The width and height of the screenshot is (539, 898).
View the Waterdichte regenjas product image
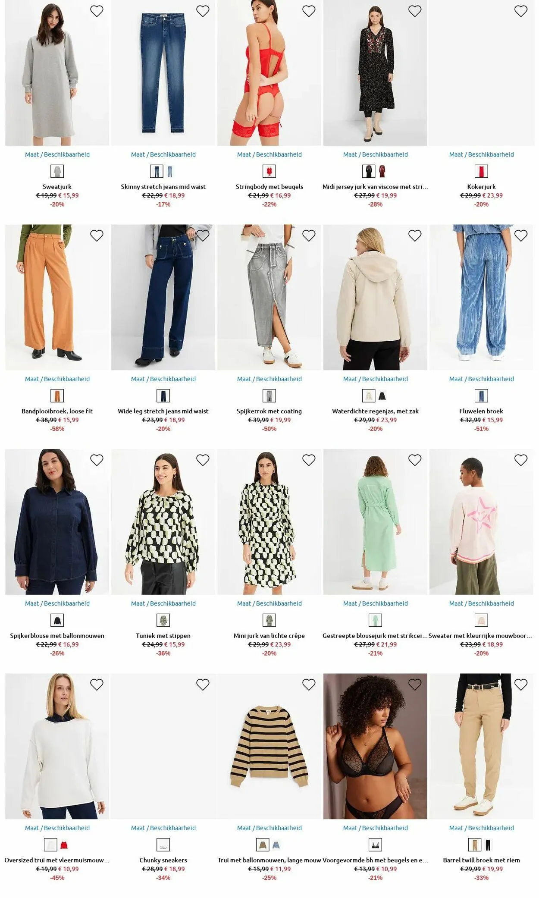coord(375,297)
